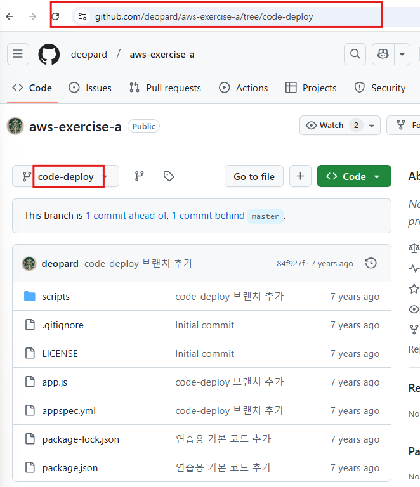Screen dimensions: 420x487
Task: Click the address bar URL field
Action: tap(204, 16)
